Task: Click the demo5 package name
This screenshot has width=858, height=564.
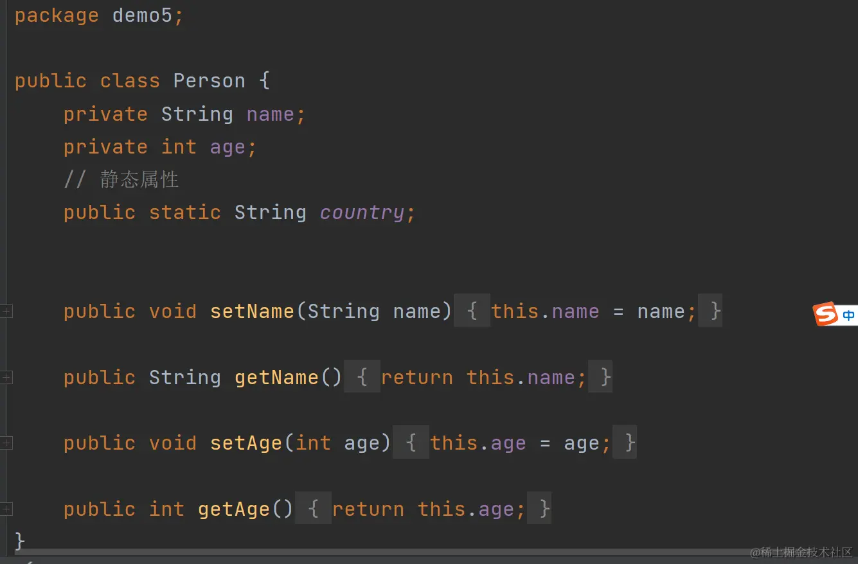Action: pyautogui.click(x=143, y=15)
